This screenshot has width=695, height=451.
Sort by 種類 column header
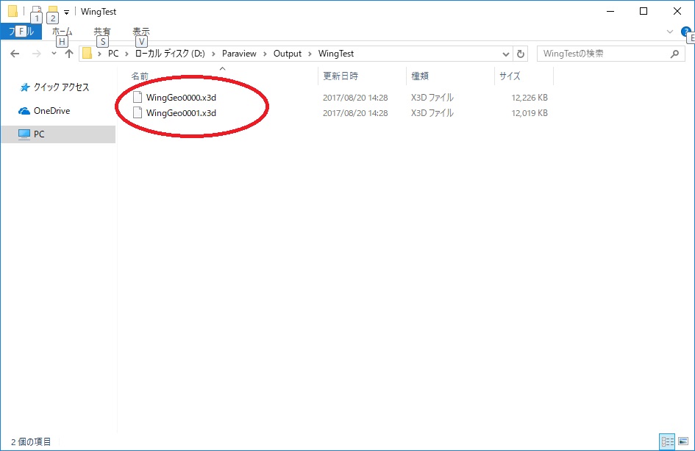pyautogui.click(x=420, y=76)
